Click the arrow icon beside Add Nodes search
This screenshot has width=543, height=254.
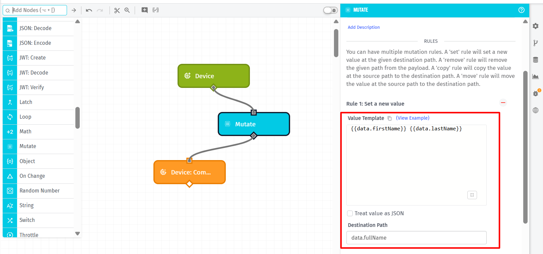[x=74, y=10]
